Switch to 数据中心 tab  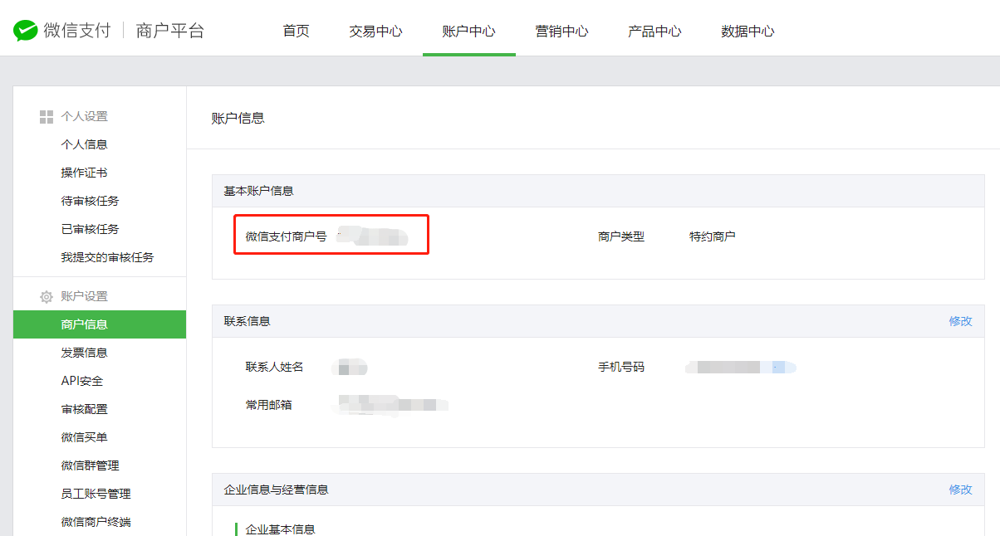click(x=748, y=32)
